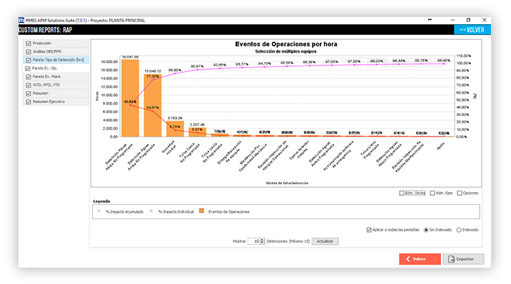Toggle the Resumen Ejecutivo checkbox
This screenshot has height=284, width=511.
coord(29,102)
